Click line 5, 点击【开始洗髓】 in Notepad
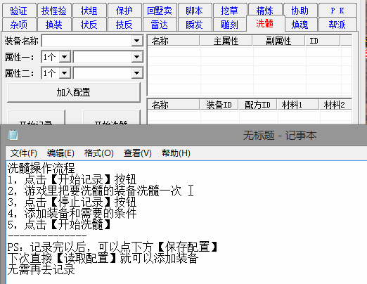 [x=59, y=224]
